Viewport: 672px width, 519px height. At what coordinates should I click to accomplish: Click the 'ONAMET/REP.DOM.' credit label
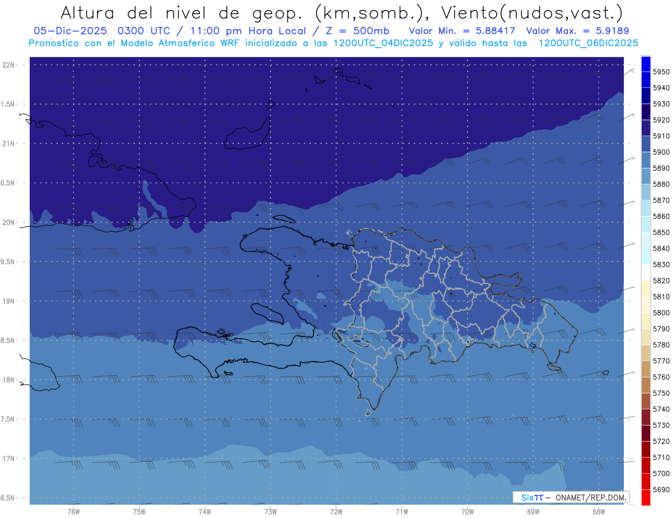pyautogui.click(x=591, y=497)
